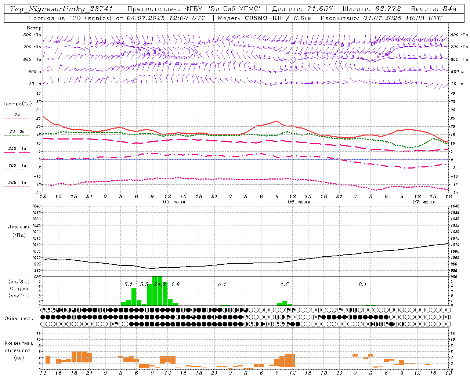Viewport: 470px width, 376px height.
Task: Select the Облачность cloud cover label
Action: [19, 319]
